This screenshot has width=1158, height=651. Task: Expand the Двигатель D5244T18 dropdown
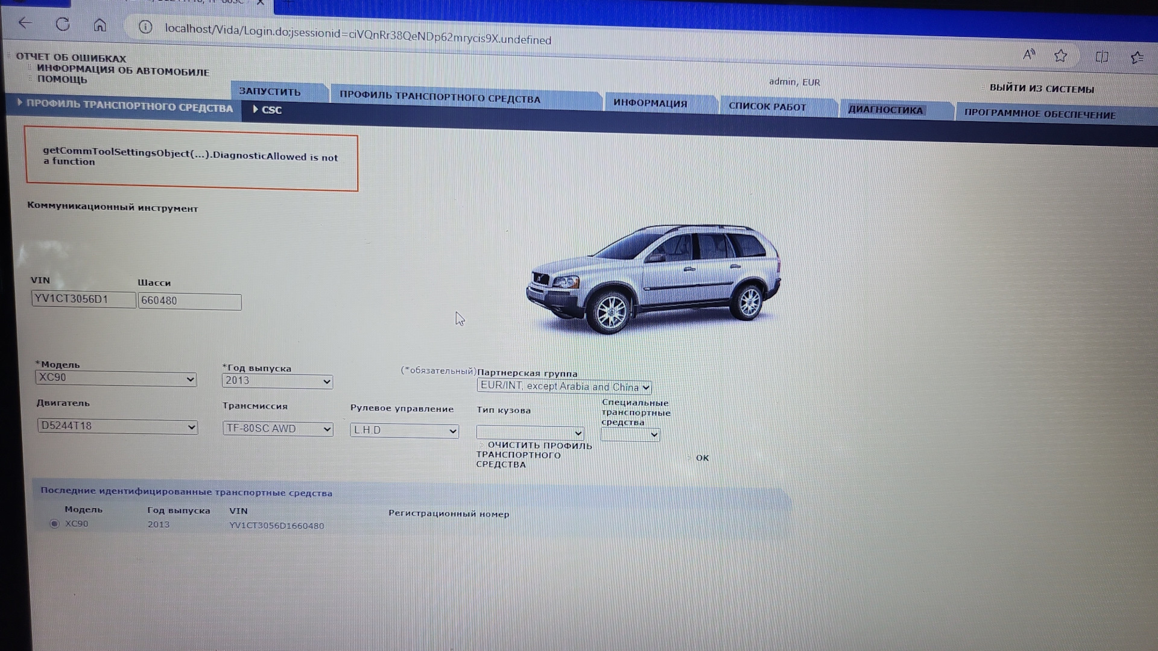pos(117,426)
